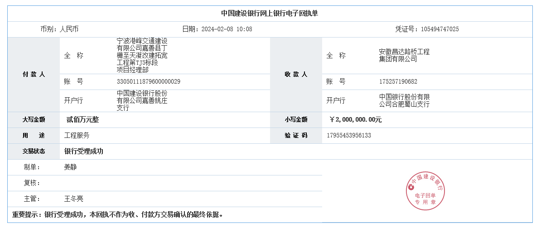This screenshot has height=227, width=536.
Task: Select the verification code 17955453956133
Action: 348,135
